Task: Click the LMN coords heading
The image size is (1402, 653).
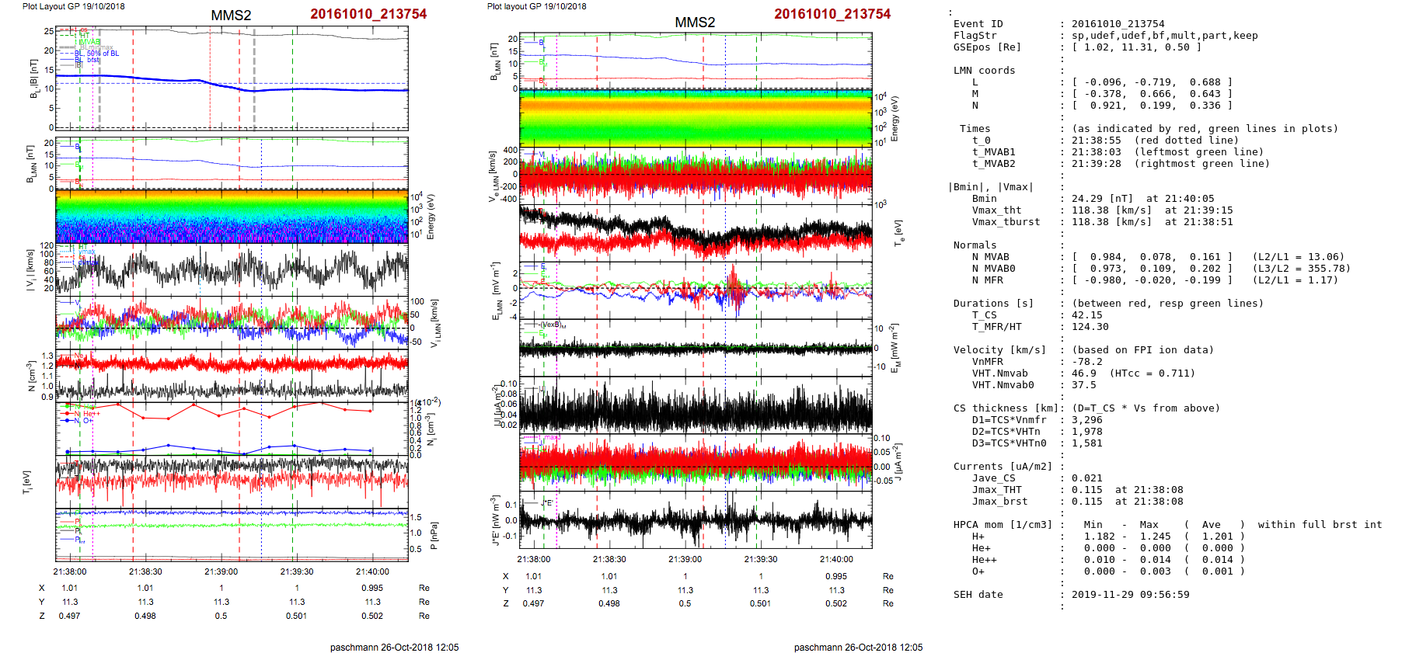Action: 984,71
